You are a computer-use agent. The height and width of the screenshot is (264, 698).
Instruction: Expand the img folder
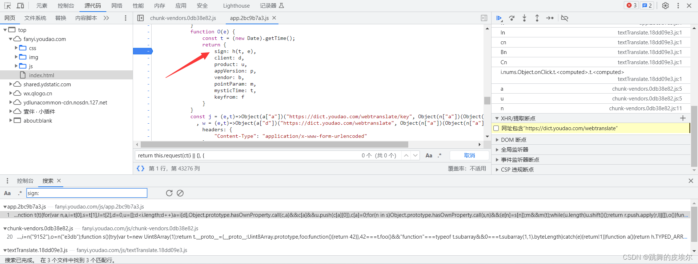pyautogui.click(x=16, y=57)
